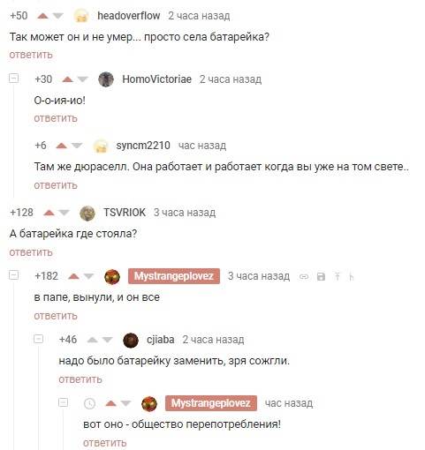Collapse thread starting at HomoVictoriae's comment
Screen dimensions: 425x450
(13, 79)
